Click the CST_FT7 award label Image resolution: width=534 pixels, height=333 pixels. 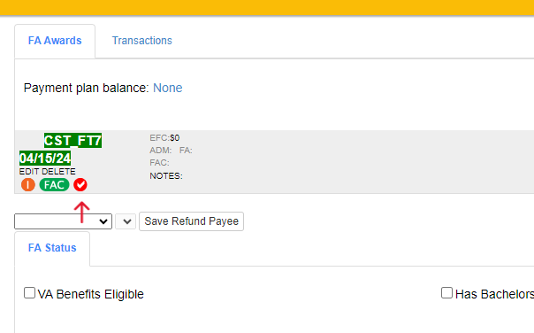(72, 141)
